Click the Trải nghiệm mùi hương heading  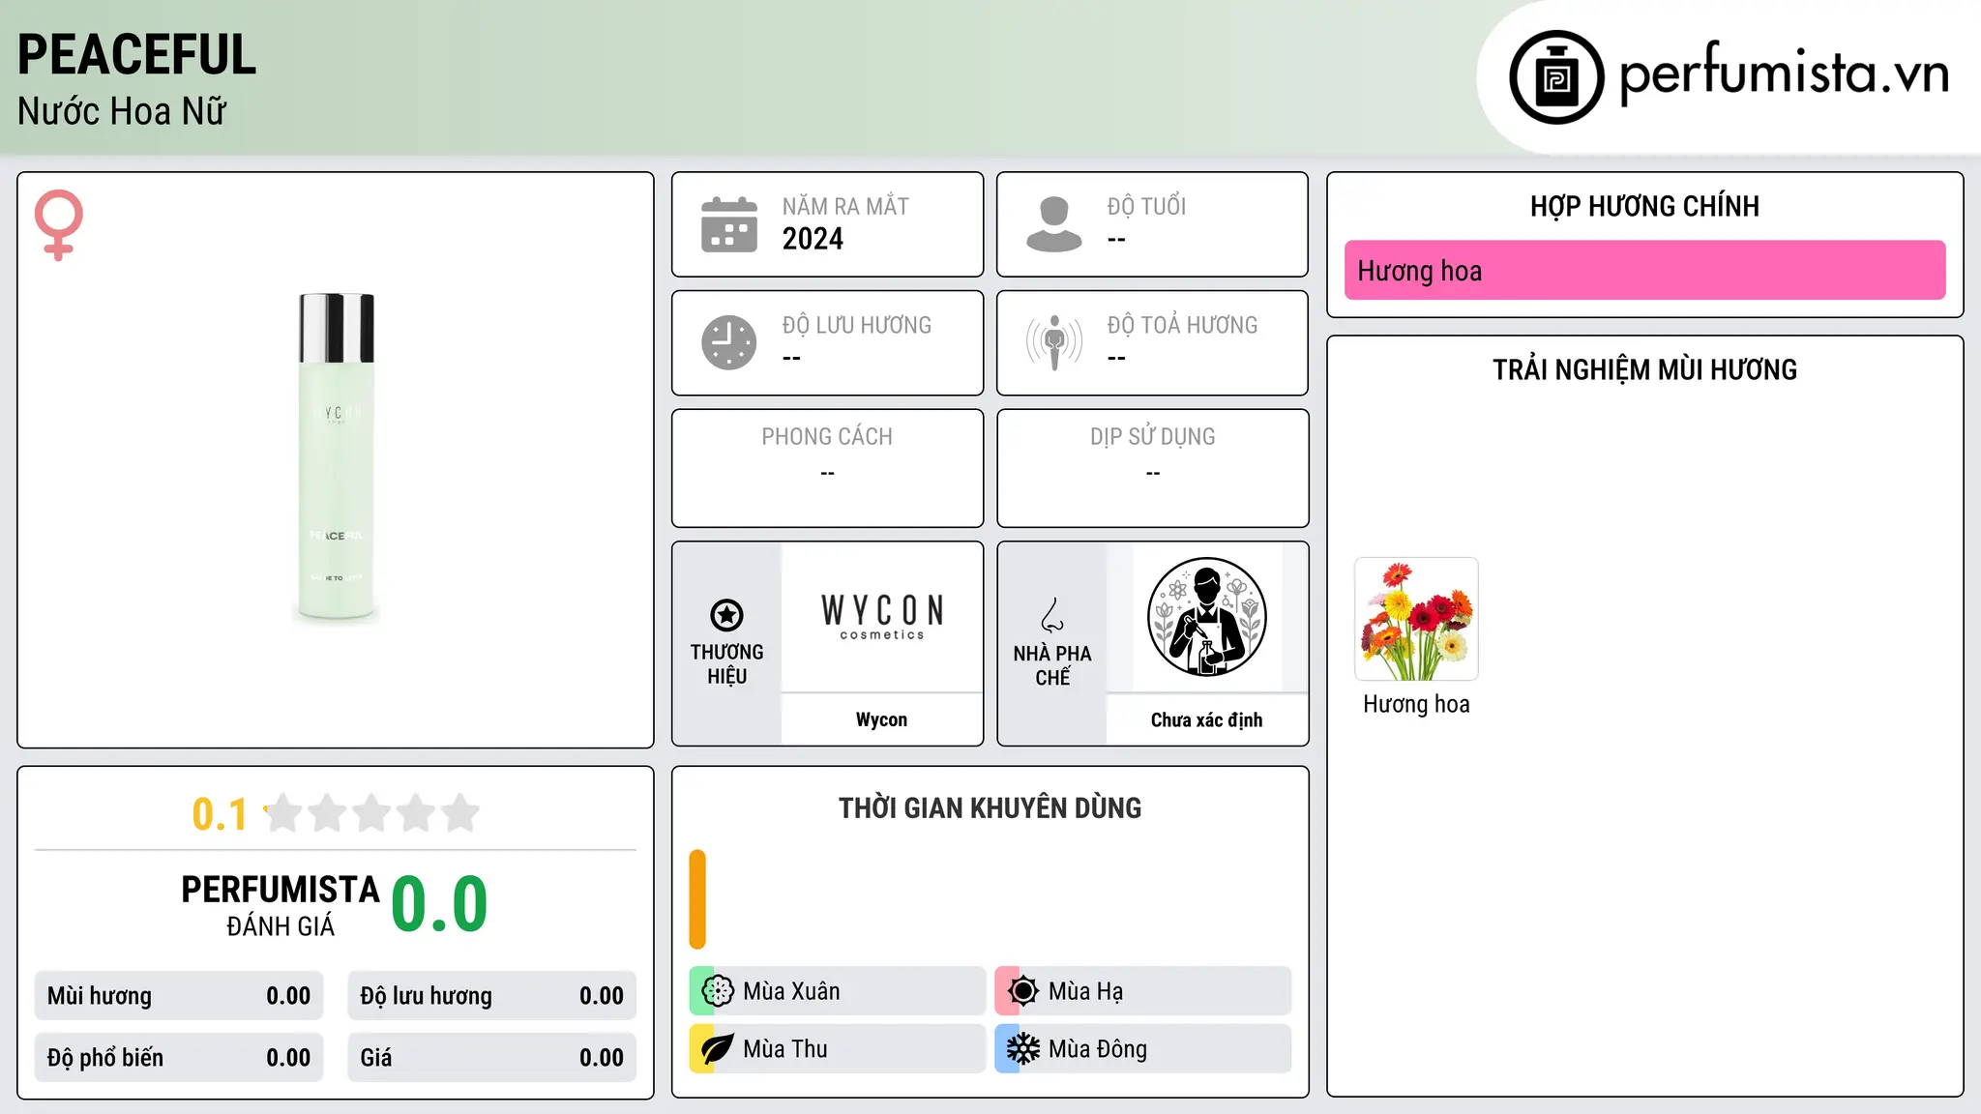click(1644, 369)
